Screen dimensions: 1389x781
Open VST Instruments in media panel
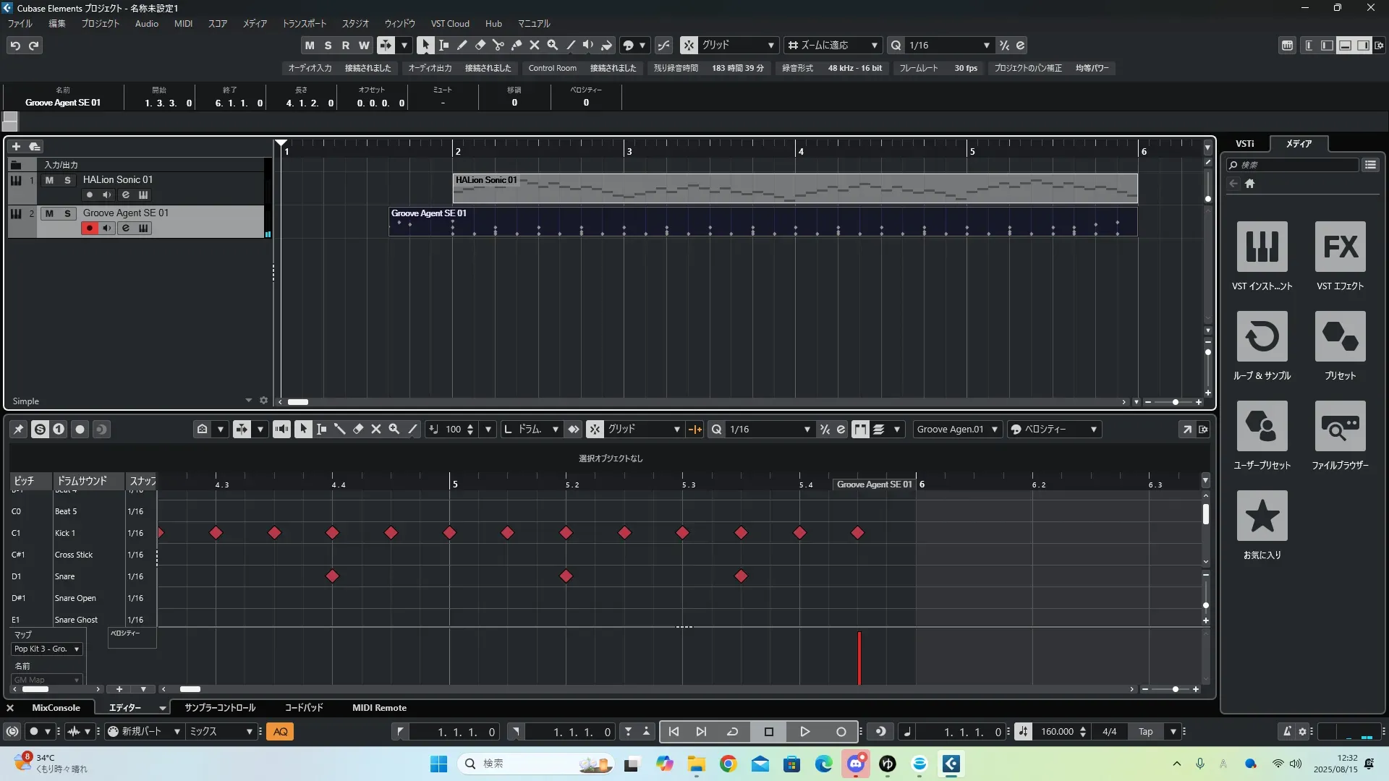click(1262, 247)
